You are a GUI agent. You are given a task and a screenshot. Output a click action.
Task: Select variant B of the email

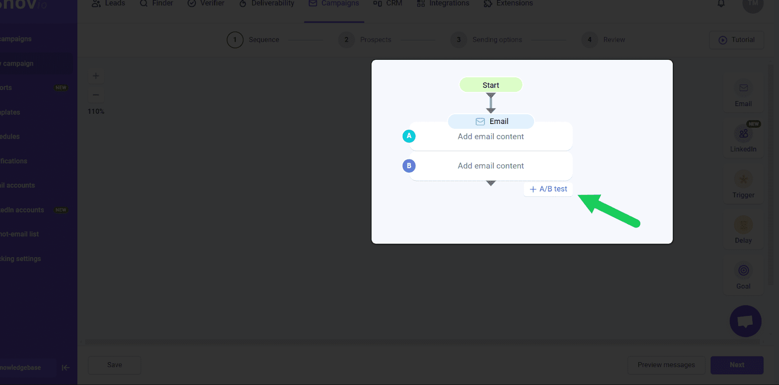[409, 166]
